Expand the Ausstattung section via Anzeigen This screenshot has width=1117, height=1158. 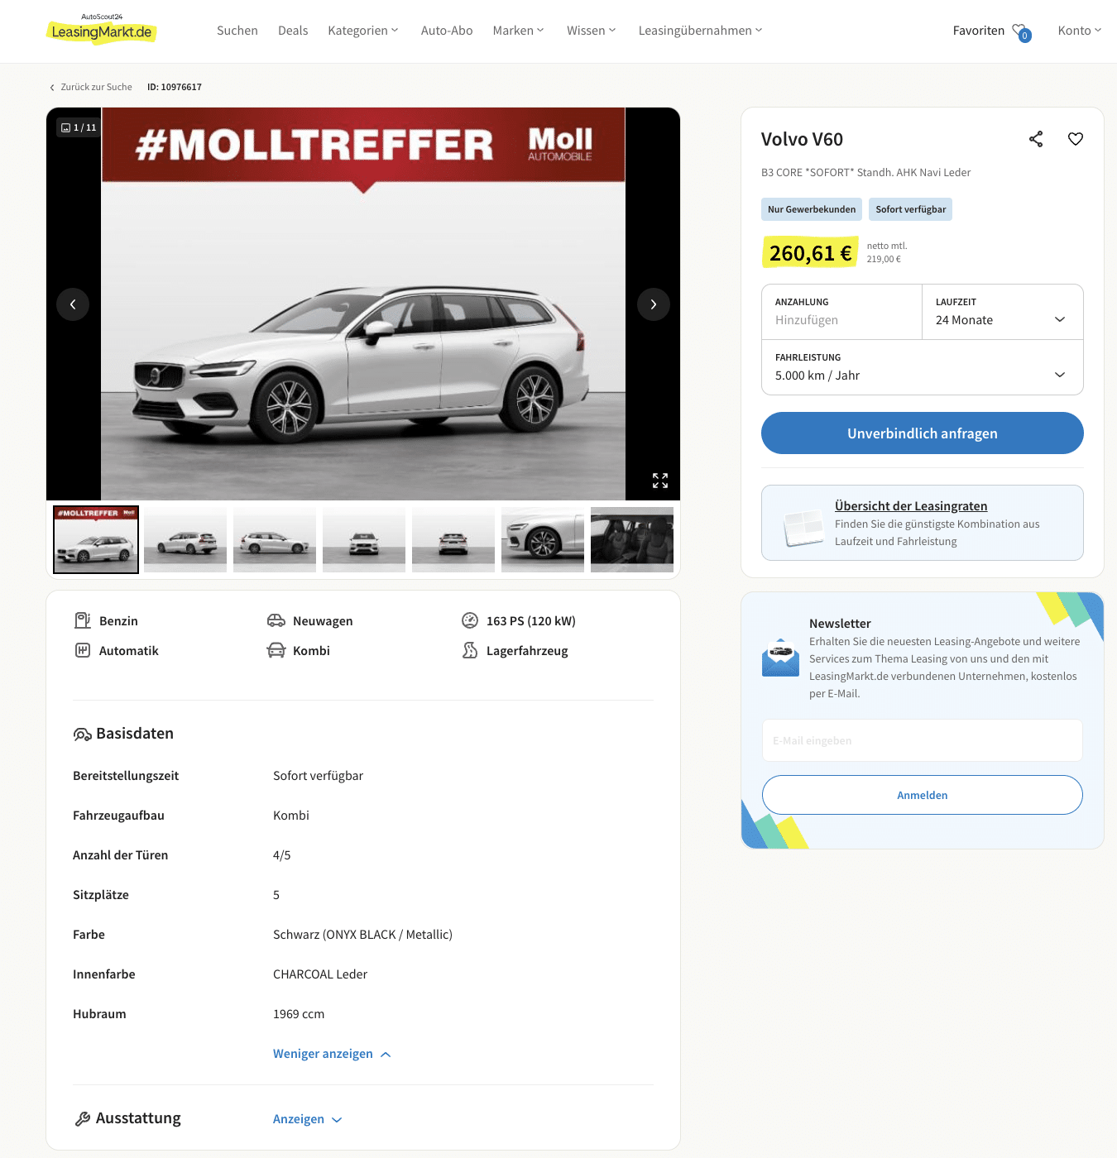(308, 1119)
